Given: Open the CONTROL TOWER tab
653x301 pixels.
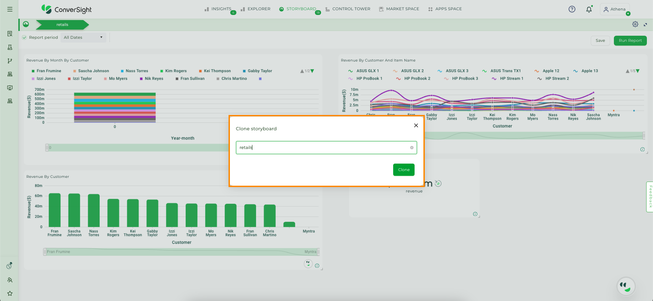Looking at the screenshot, I should (x=348, y=9).
